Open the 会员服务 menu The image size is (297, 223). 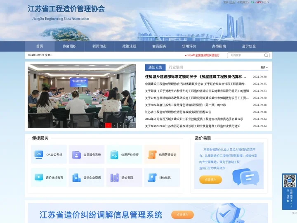pyautogui.click(x=159, y=46)
